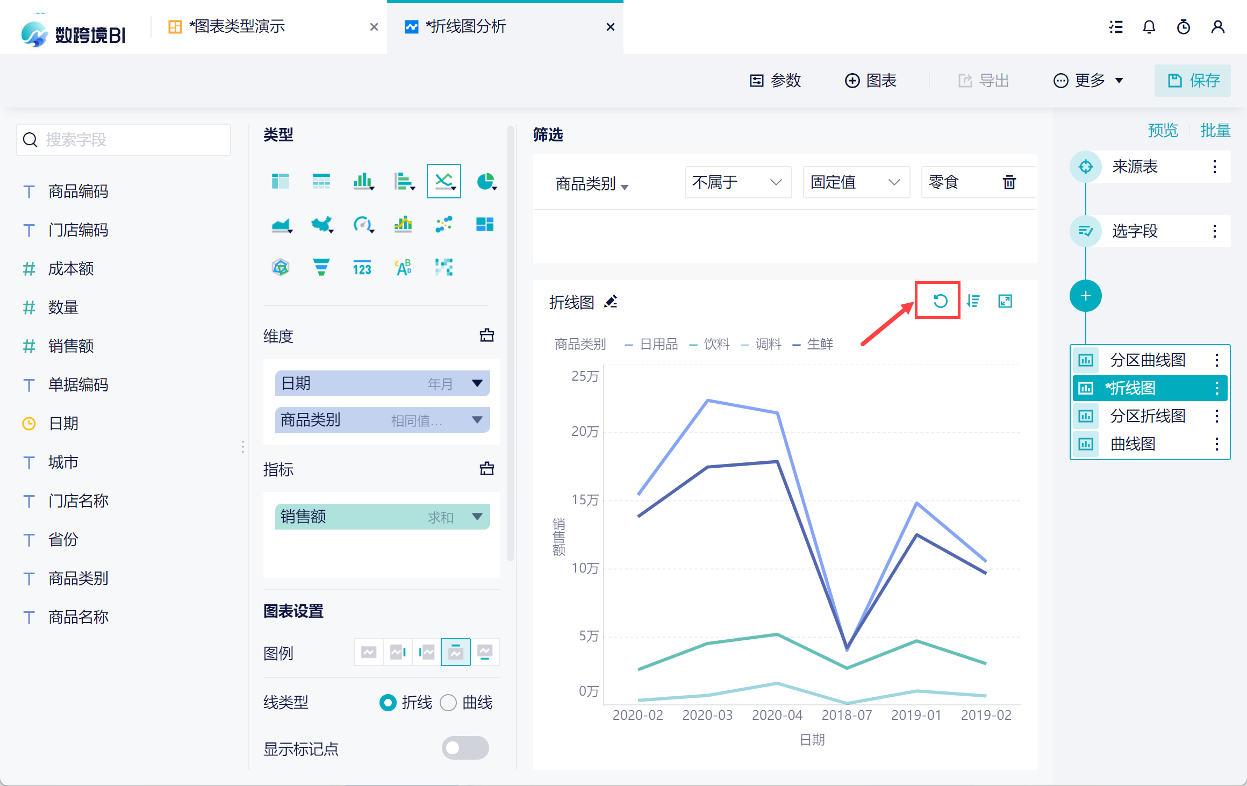Switch to the 图表类型演示 tab
Image resolution: width=1247 pixels, height=786 pixels.
tap(236, 26)
